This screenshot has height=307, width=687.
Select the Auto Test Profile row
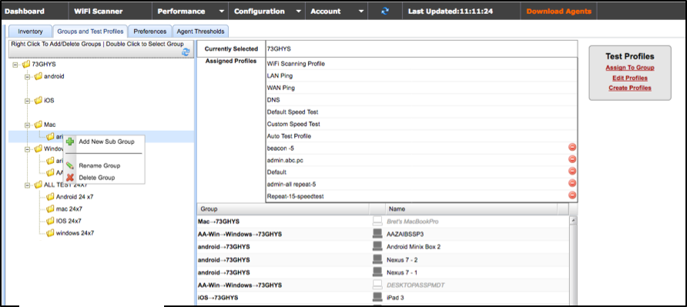click(x=421, y=136)
